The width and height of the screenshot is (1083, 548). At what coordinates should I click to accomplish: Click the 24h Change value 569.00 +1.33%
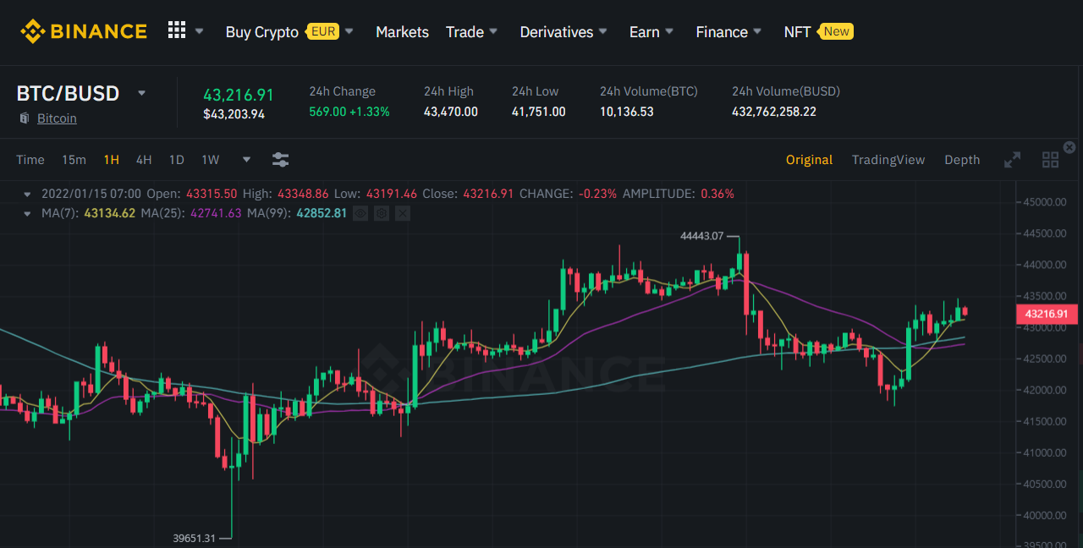coord(349,112)
